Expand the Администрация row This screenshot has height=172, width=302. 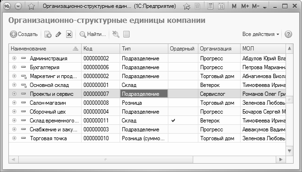pos(14,58)
